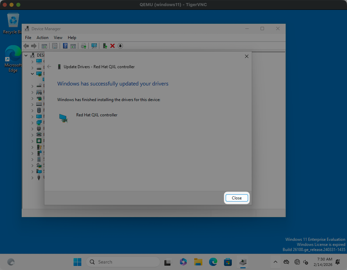
Task: Open File Explorer from the taskbar
Action: [198, 262]
